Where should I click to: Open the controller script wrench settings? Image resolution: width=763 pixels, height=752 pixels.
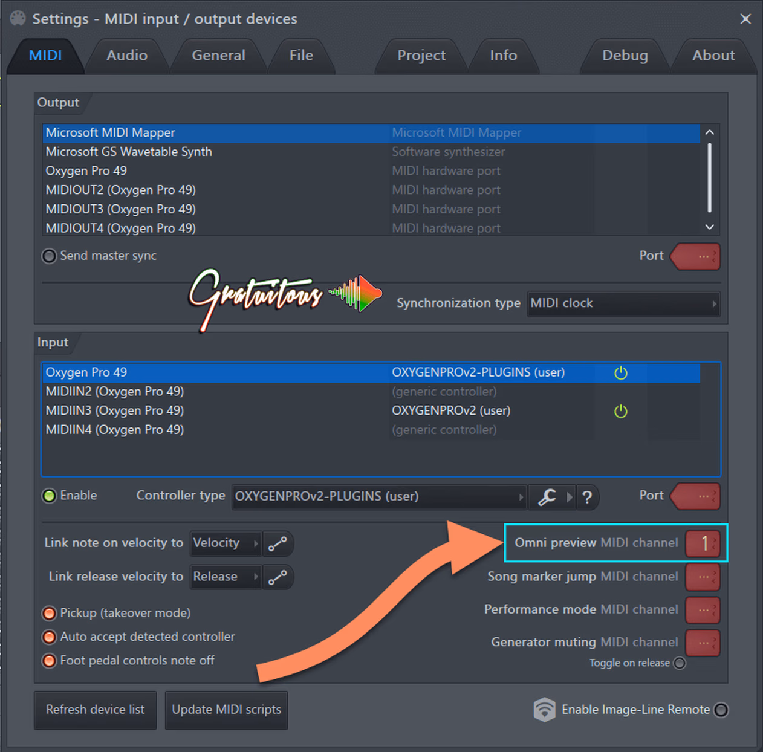(x=547, y=497)
